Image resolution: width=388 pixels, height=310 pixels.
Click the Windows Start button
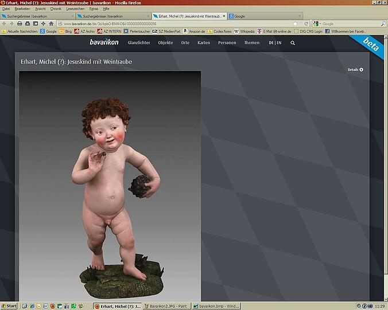pos(10,306)
